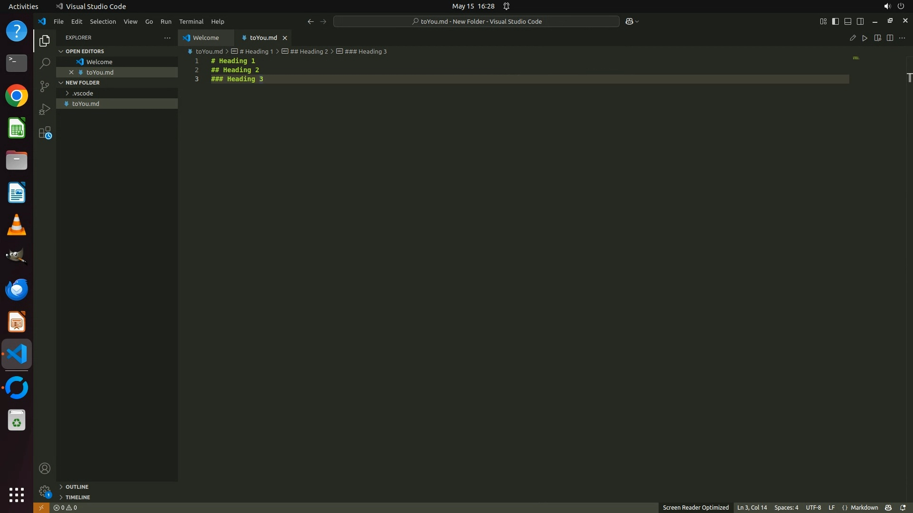Viewport: 913px width, 513px height.
Task: Open the Search view in activity bar
Action: click(45, 63)
